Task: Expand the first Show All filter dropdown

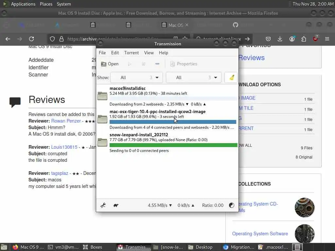Action: (x=136, y=77)
